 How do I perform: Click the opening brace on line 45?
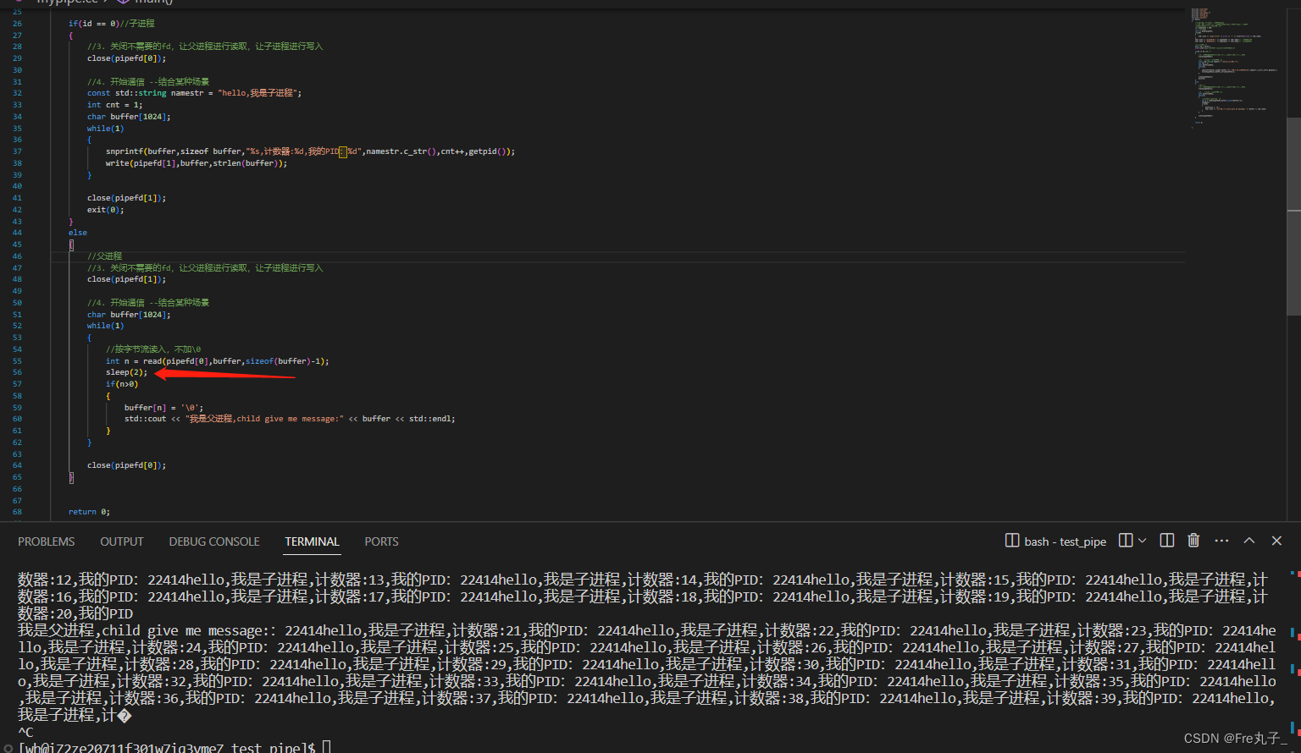coord(71,245)
